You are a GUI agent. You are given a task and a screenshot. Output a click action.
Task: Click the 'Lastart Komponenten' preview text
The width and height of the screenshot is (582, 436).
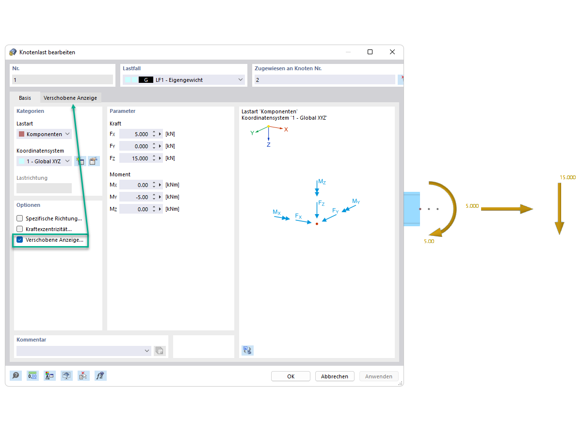tap(269, 112)
